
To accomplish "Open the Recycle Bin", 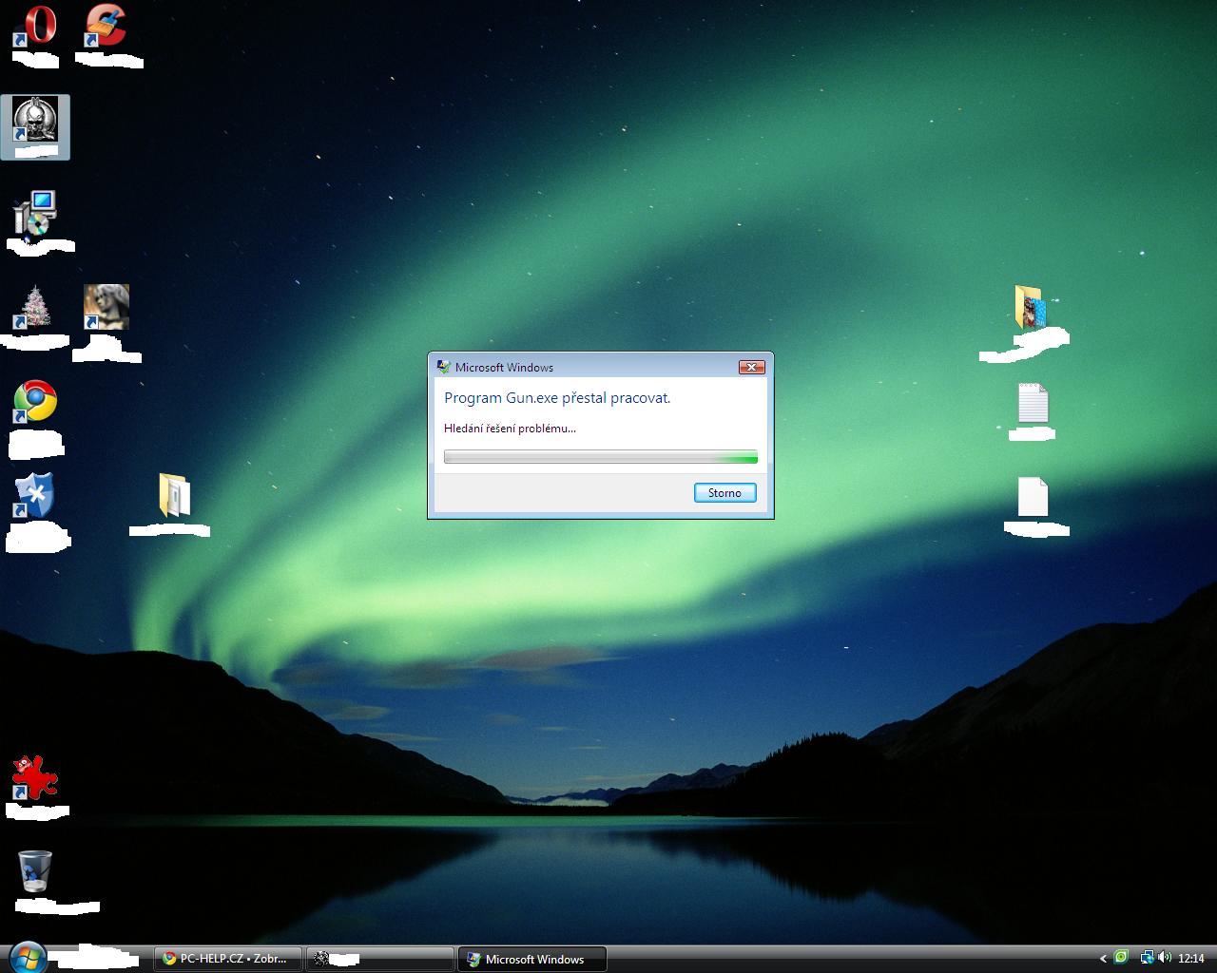I will 35,871.
